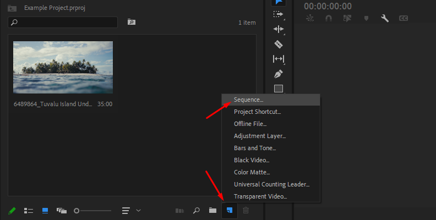Screen dimensions: 436x220
Task: Adjust the thumbnail zoom slider
Action: [x=92, y=211]
